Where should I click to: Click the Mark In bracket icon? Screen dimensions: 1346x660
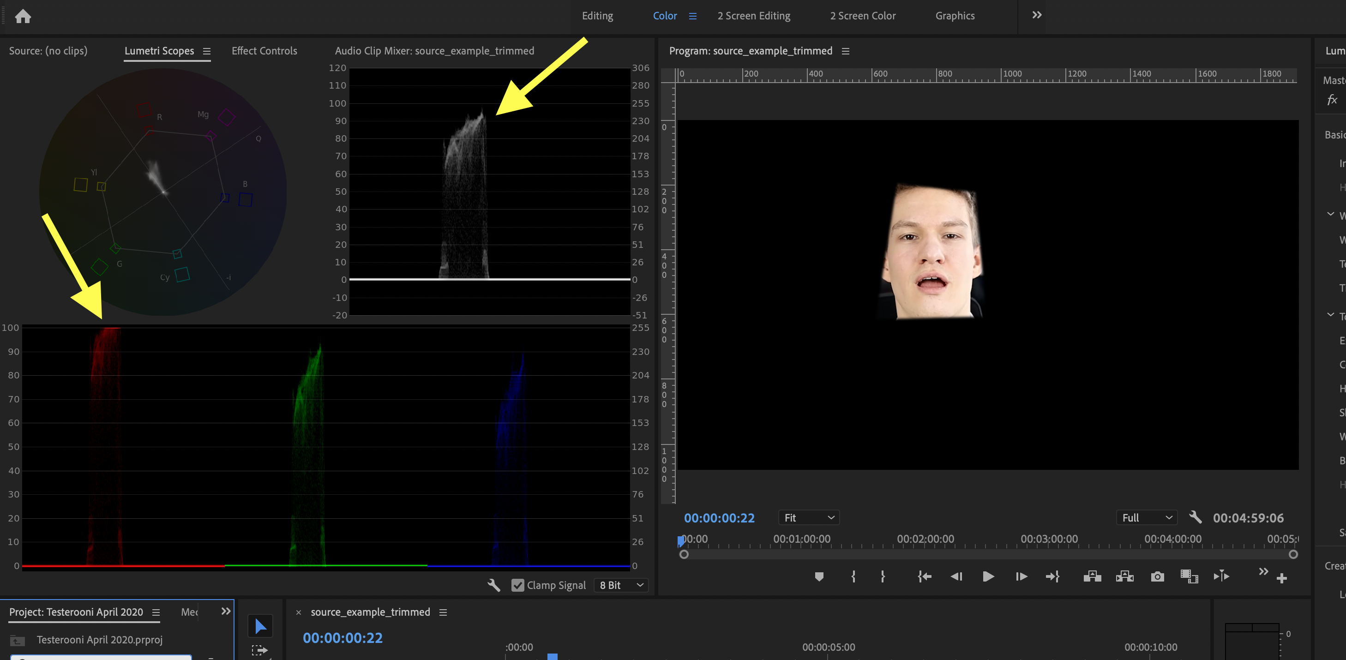coord(853,576)
